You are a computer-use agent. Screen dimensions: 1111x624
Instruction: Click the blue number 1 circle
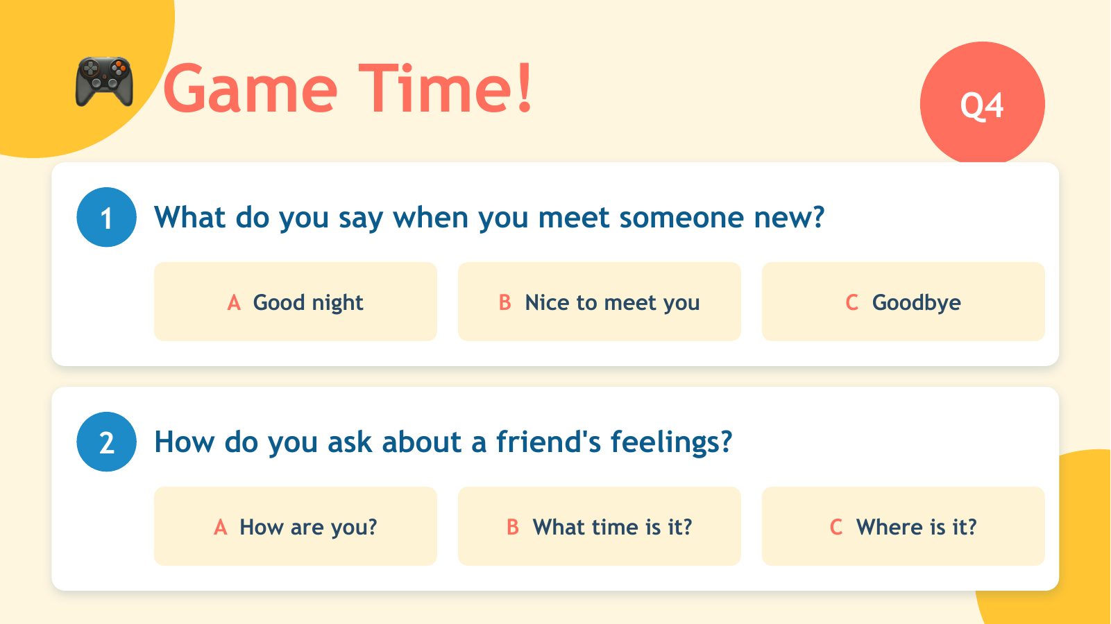coord(106,217)
